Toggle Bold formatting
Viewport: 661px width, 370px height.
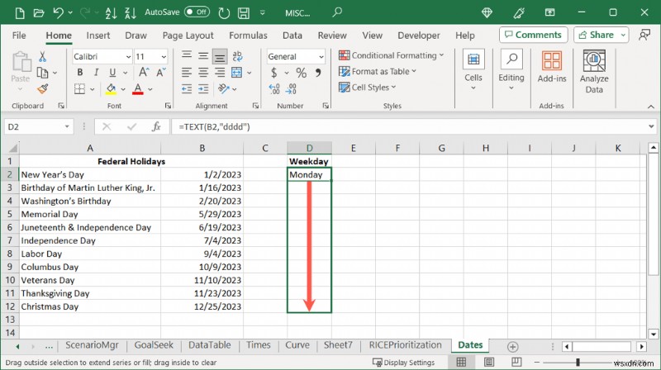click(79, 73)
